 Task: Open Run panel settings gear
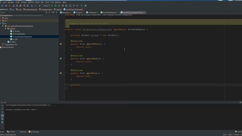coord(240,102)
